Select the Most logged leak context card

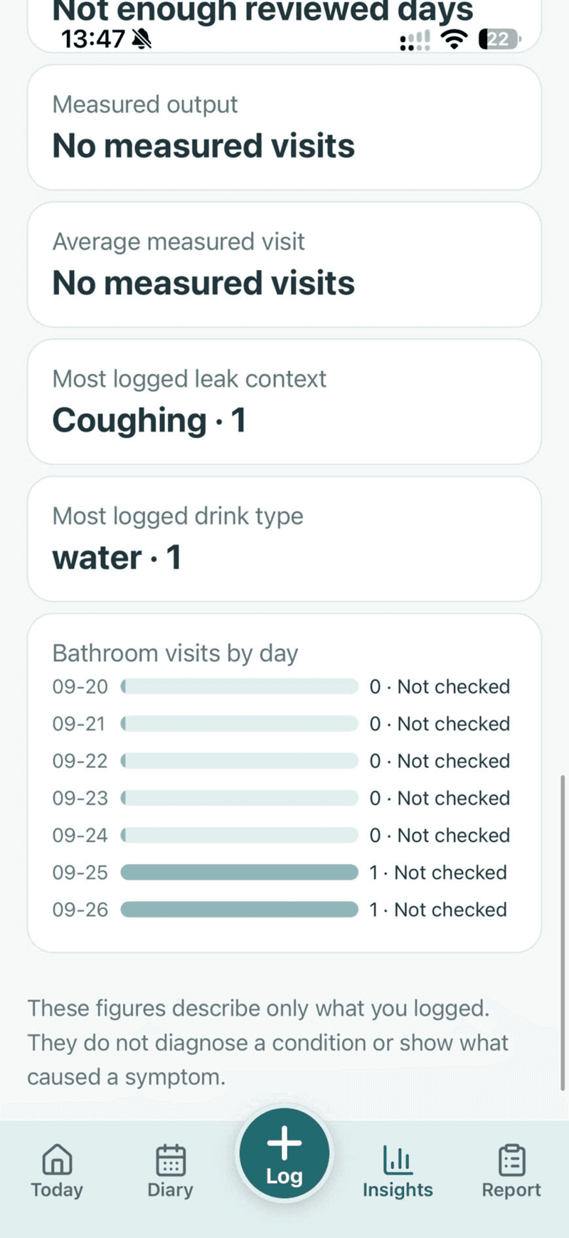[x=284, y=402]
